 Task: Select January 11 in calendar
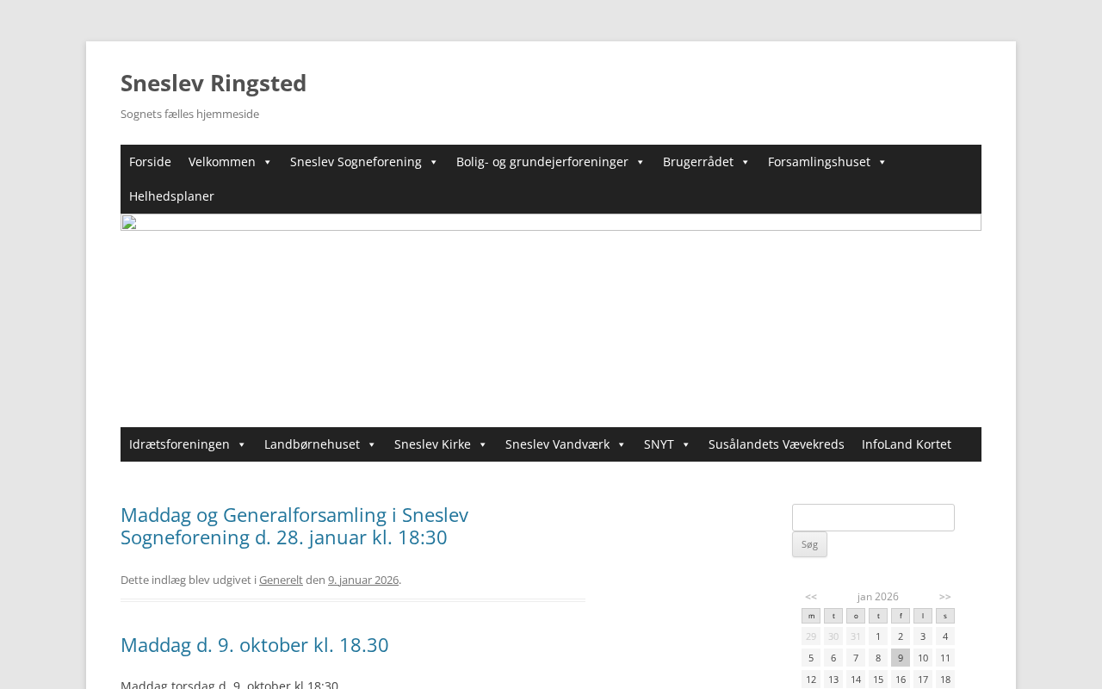(x=945, y=658)
